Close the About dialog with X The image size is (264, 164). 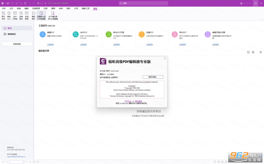pyautogui.click(x=165, y=58)
